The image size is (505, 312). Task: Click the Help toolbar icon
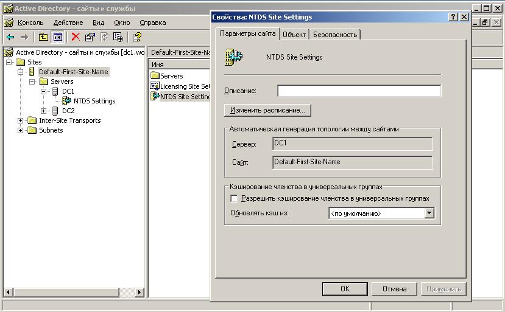pyautogui.click(x=136, y=37)
